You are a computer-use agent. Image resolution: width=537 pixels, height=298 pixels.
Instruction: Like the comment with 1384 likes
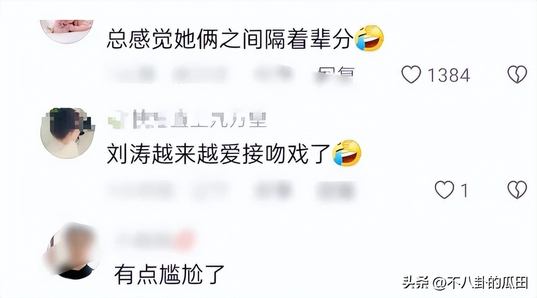(x=411, y=74)
